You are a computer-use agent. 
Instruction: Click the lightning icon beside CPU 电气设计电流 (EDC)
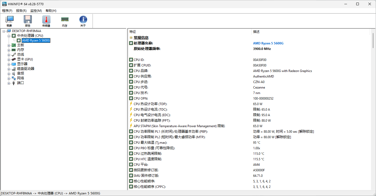tap(131, 115)
